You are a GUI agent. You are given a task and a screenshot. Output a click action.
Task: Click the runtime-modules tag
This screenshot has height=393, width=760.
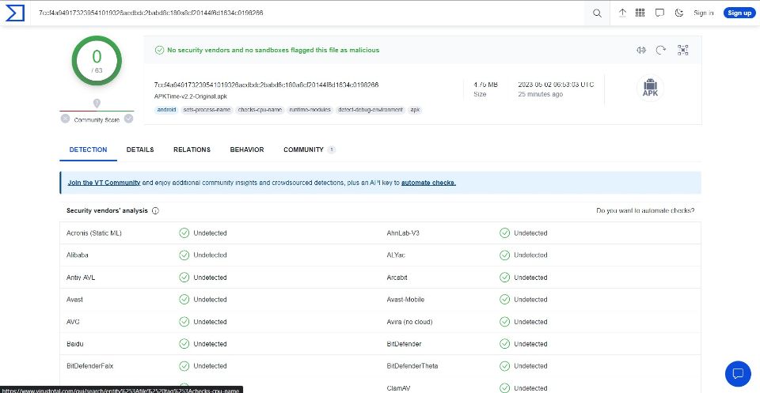pos(310,110)
